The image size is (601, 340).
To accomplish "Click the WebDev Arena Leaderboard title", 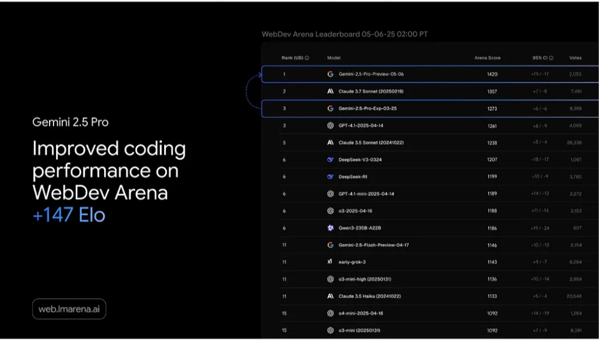I will (x=344, y=34).
